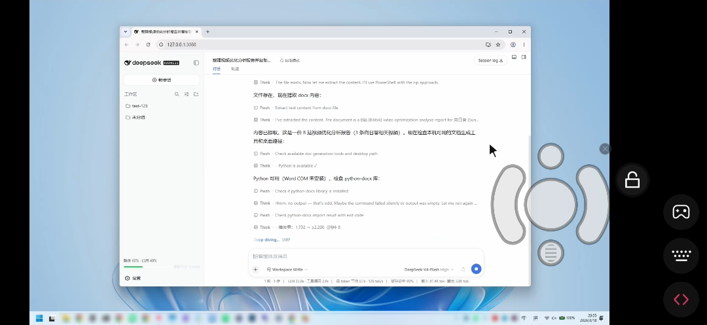This screenshot has width=707, height=325.
Task: Go forward in the browser
Action: tap(137, 44)
